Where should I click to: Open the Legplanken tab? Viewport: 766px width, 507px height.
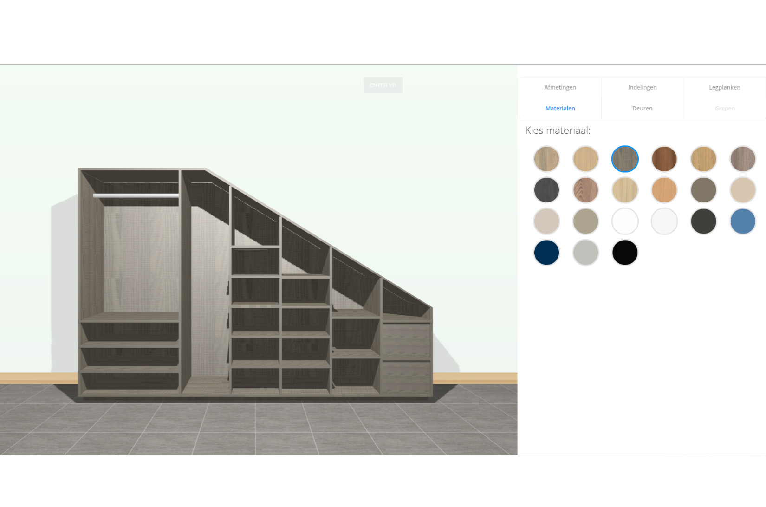click(x=724, y=87)
